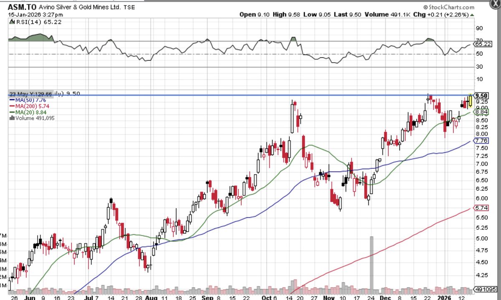The width and height of the screenshot is (501, 300).
Task: Select the yellow-highlighted latest candlestick
Action: tap(471, 100)
